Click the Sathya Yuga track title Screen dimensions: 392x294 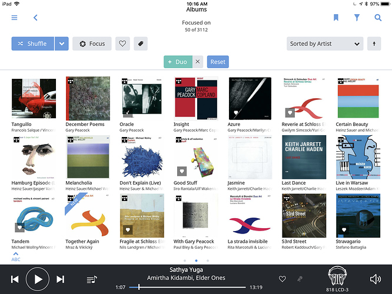click(186, 270)
